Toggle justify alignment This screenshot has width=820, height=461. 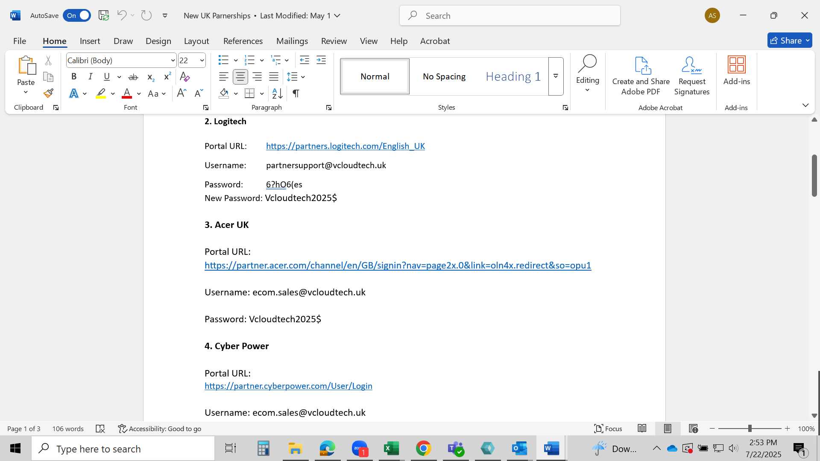click(274, 77)
